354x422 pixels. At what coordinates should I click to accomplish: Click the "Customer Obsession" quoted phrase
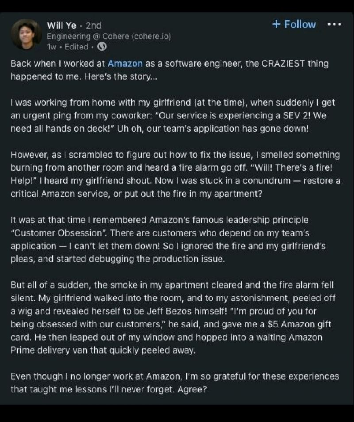click(58, 233)
